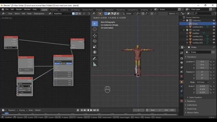Toggle the fake user shield on NodeTree
Image resolution: width=217 pixels, height=122 pixels.
73,14
